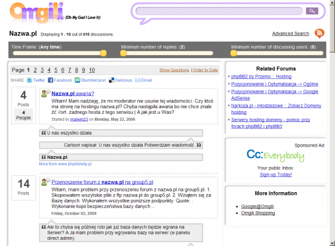The width and height of the screenshot is (335, 246).
Task: Open Przenoszenie forum z nazwa.pl na group5.pl
Action: coord(102,182)
